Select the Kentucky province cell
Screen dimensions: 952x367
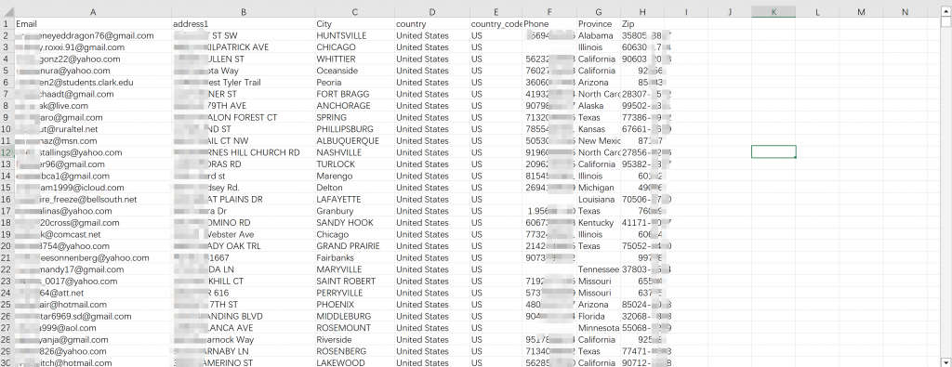(x=599, y=223)
